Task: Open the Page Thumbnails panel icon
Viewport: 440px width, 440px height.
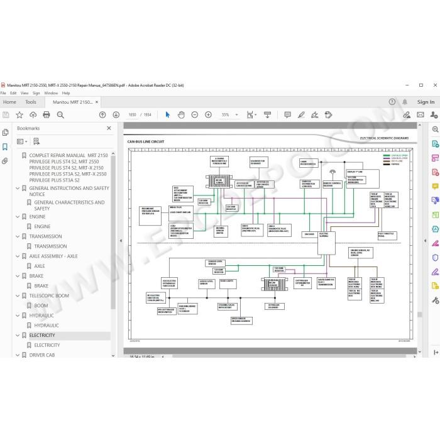Action: (x=5, y=132)
